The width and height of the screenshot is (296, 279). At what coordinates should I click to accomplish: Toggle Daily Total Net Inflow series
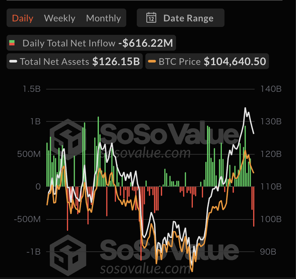(x=91, y=43)
